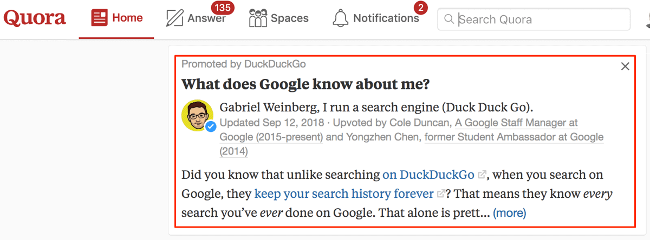Screen dimensions: 650x240
Task: Click the red 2 notification badge
Action: click(421, 8)
